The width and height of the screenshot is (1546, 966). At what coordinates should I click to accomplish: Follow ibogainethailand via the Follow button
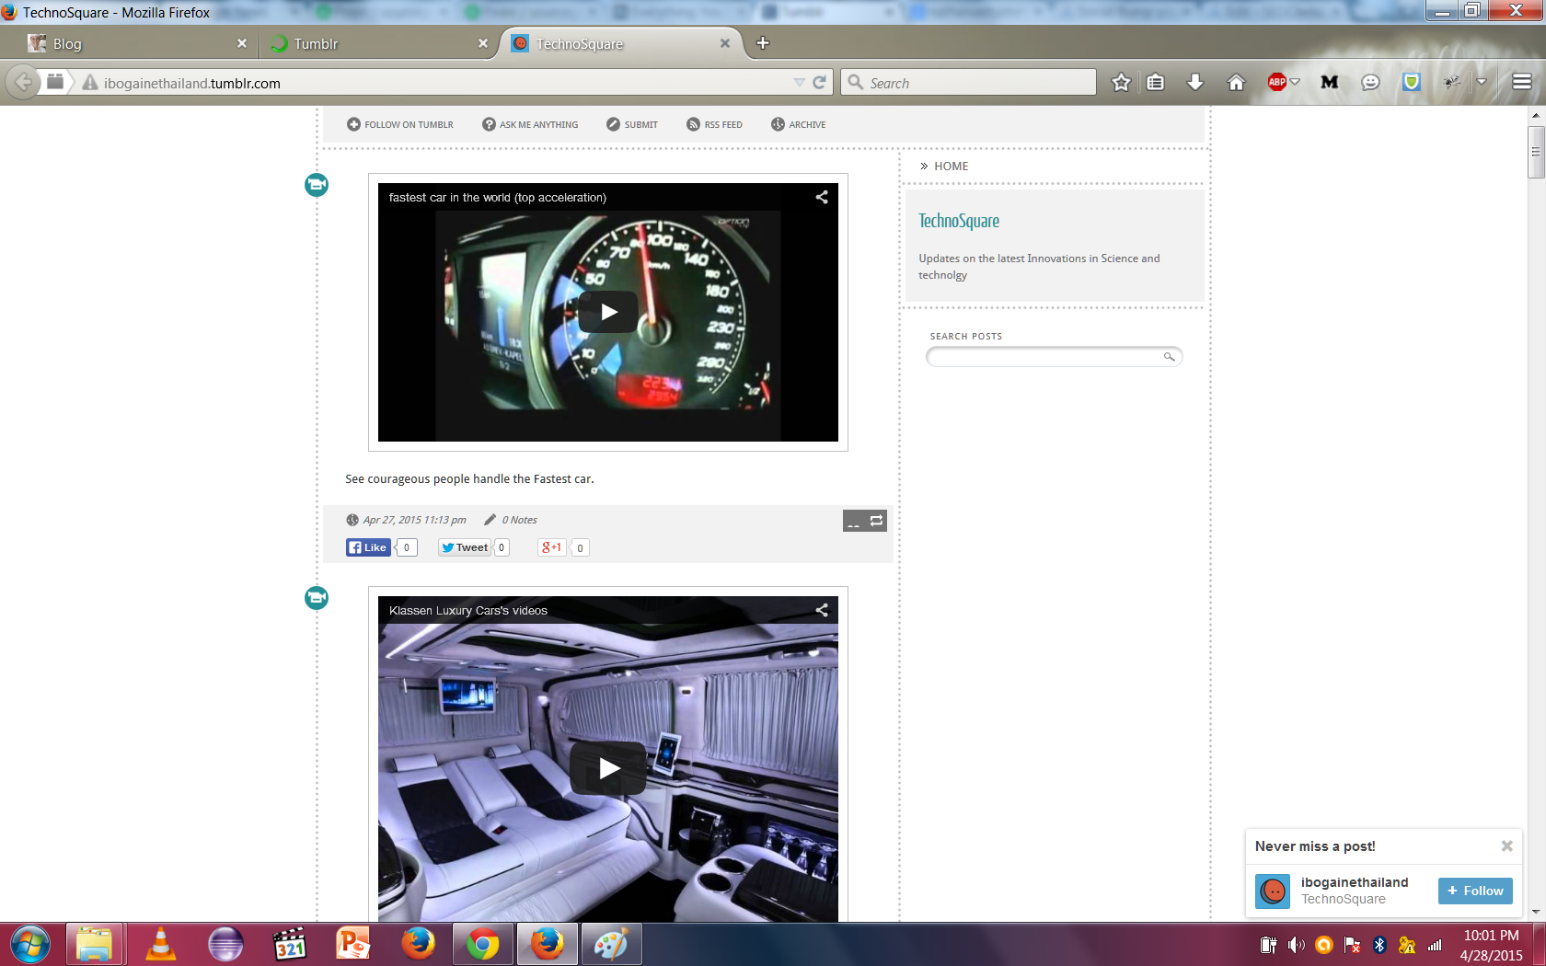point(1475,891)
